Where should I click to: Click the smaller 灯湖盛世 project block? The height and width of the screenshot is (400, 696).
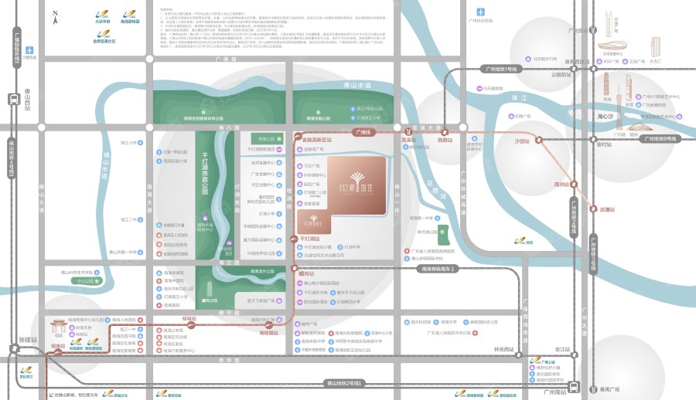[x=314, y=222]
